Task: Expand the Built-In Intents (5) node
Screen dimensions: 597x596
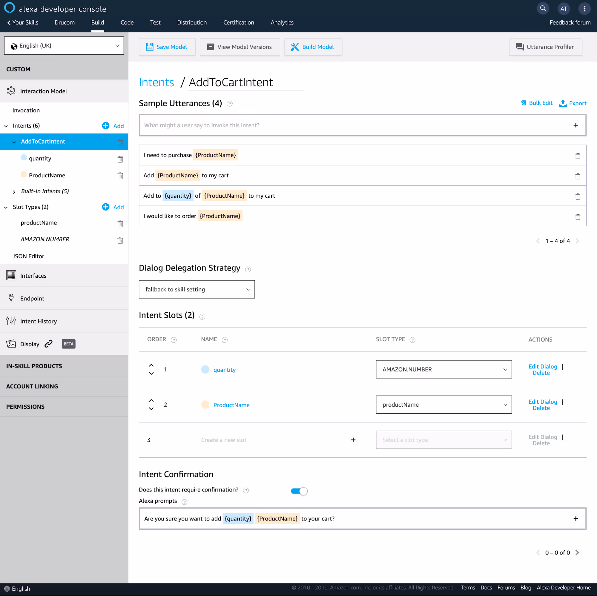Action: click(x=14, y=192)
